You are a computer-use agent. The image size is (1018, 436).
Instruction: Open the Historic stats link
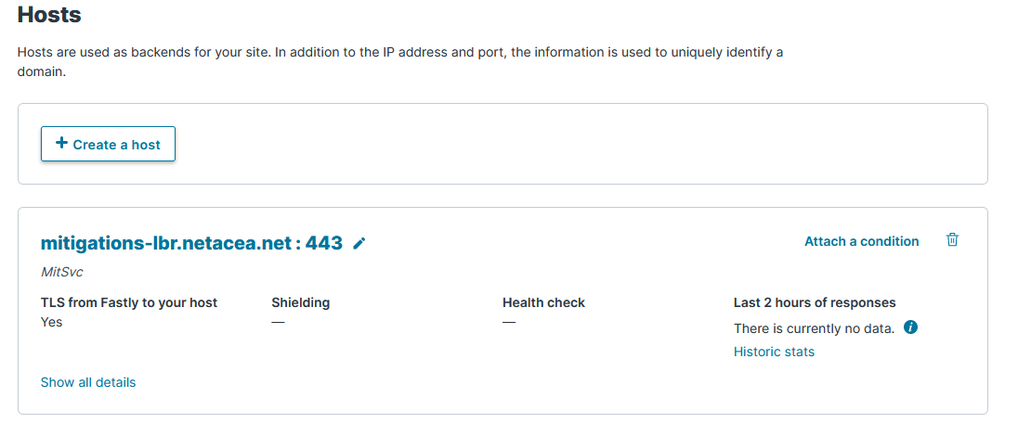pos(774,352)
